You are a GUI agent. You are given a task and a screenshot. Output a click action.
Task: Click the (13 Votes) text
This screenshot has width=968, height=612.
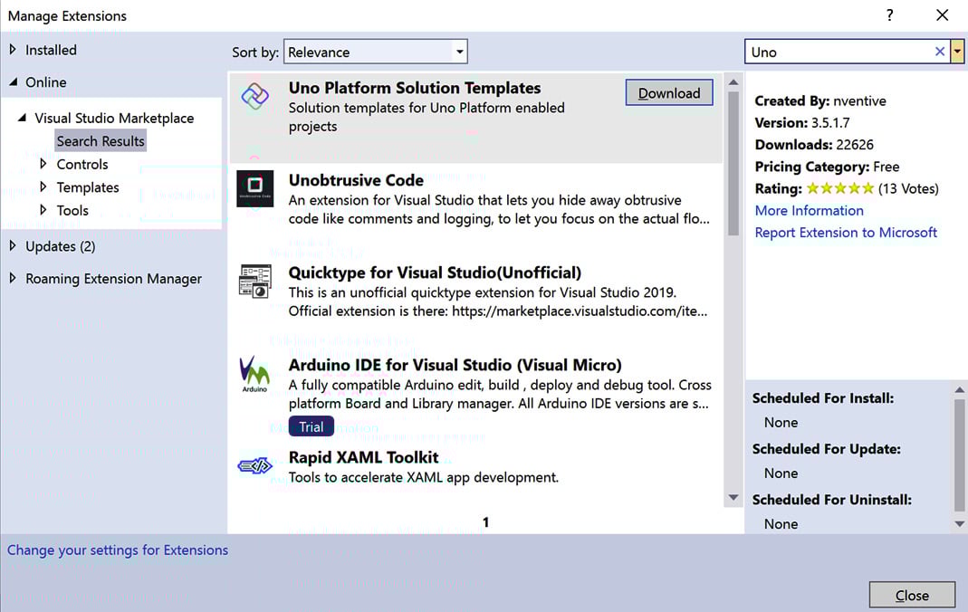908,188
